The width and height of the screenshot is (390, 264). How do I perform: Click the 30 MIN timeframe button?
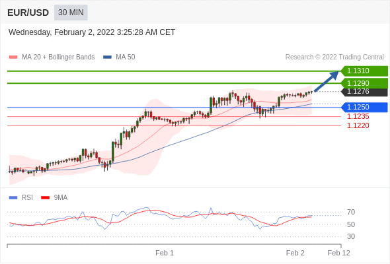pyautogui.click(x=71, y=13)
